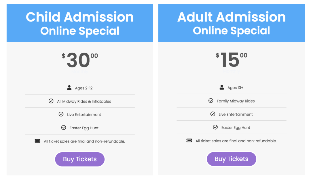Select the Adult Admission Online Special heading
Image resolution: width=311 pixels, height=180 pixels.
coord(232,23)
